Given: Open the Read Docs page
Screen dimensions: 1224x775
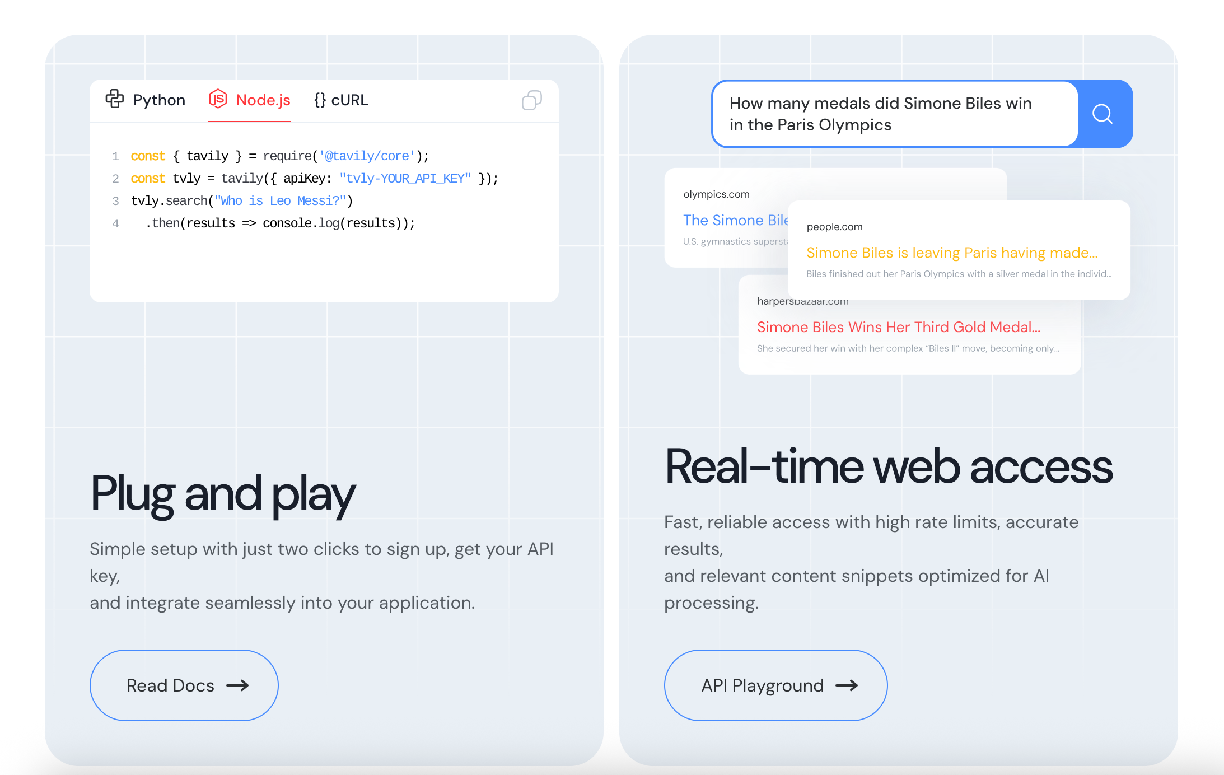Looking at the screenshot, I should pyautogui.click(x=184, y=685).
